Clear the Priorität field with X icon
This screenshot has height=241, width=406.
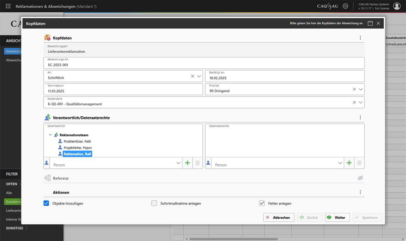click(x=354, y=89)
